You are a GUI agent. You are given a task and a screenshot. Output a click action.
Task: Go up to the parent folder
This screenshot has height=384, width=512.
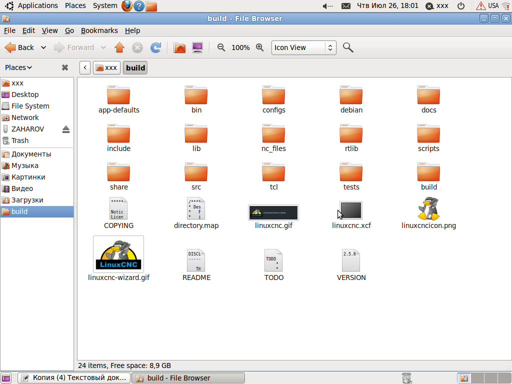119,47
